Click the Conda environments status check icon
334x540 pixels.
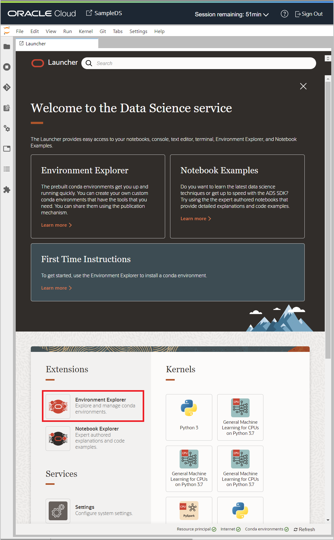pos(287,529)
